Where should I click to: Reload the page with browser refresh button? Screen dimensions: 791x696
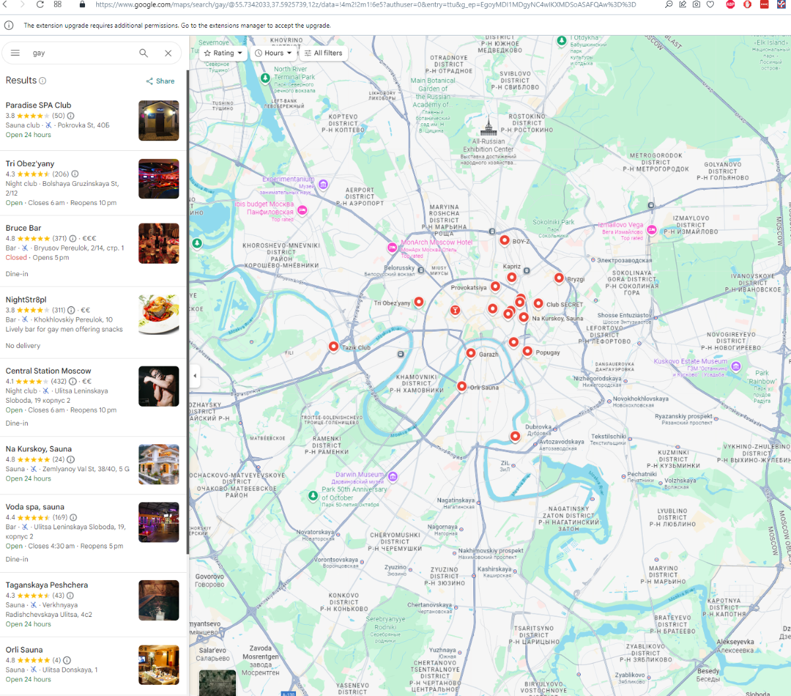pyautogui.click(x=40, y=5)
